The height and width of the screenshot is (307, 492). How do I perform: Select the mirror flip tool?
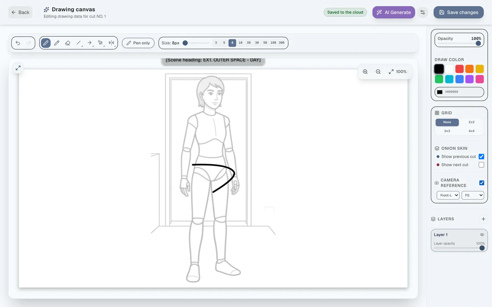(x=111, y=43)
